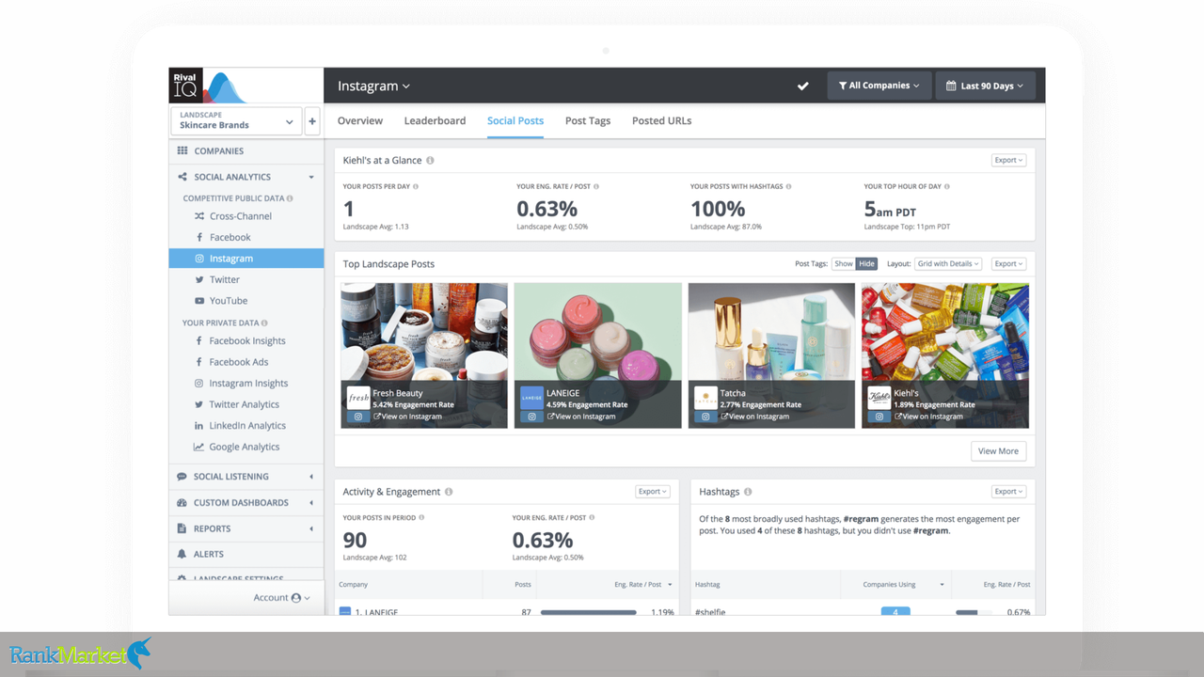The height and width of the screenshot is (677, 1204).
Task: Open the Account menu dropdown
Action: 281,597
